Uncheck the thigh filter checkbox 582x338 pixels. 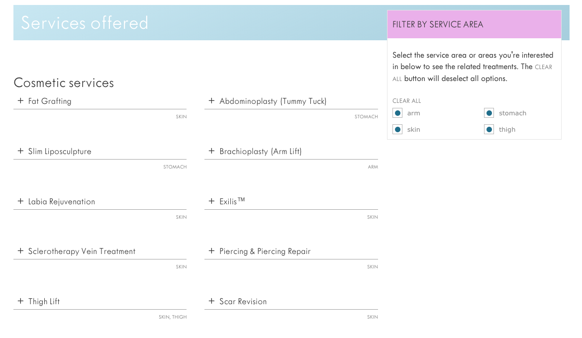click(x=489, y=129)
